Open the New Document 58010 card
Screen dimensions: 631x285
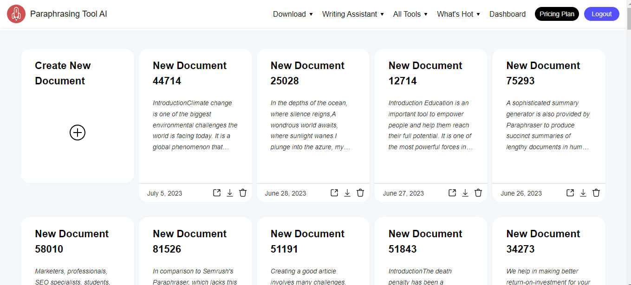click(78, 251)
